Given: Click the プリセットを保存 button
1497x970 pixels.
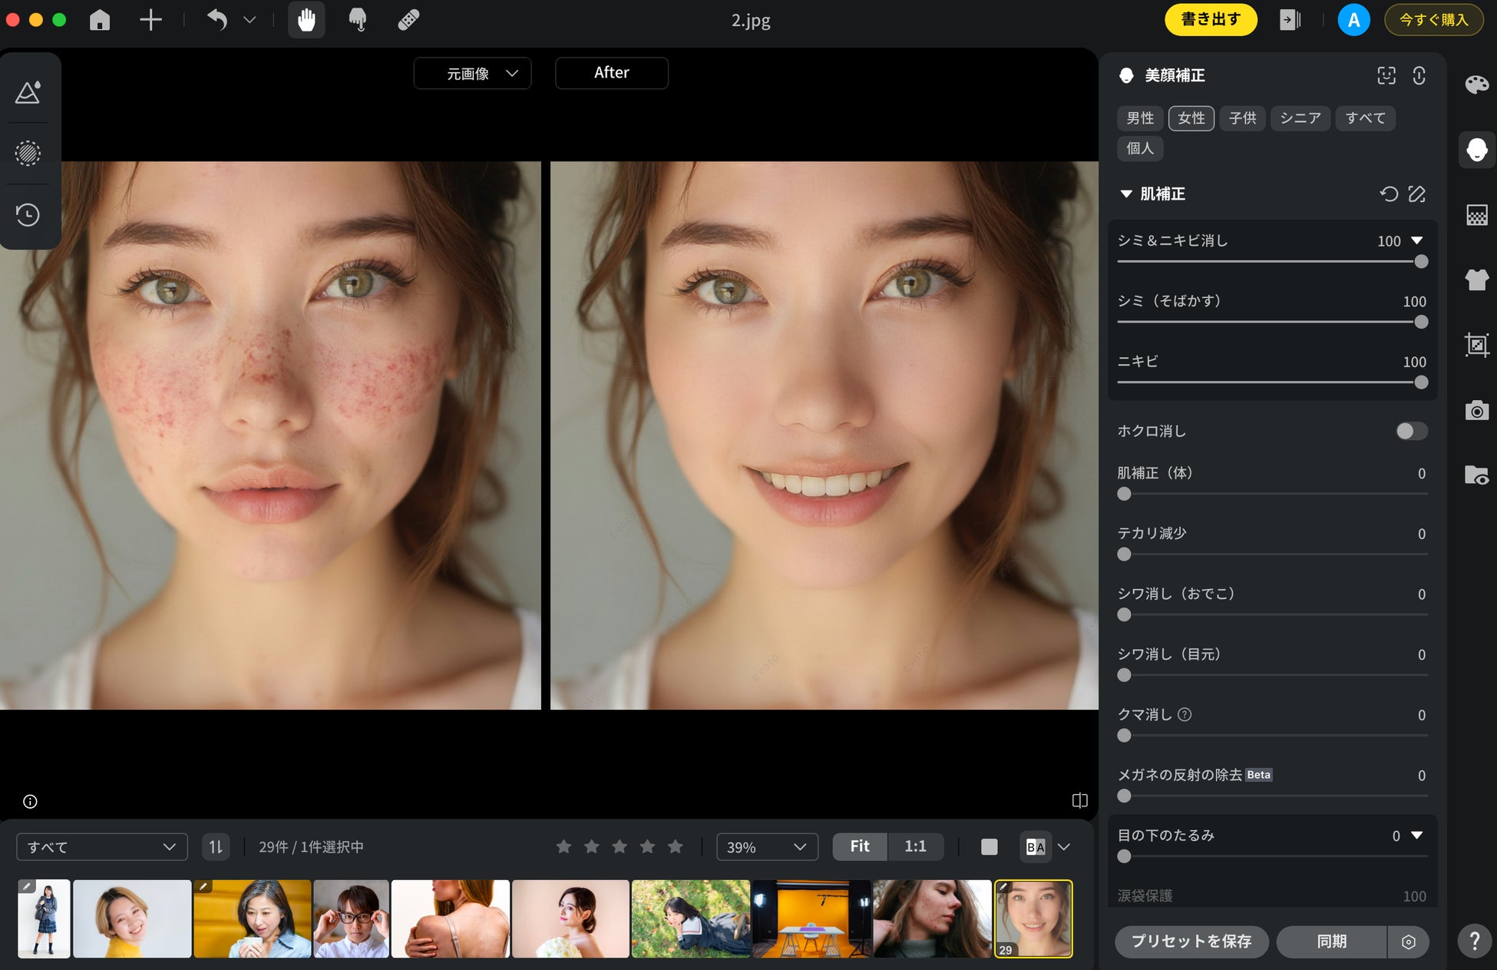Looking at the screenshot, I should (x=1191, y=942).
